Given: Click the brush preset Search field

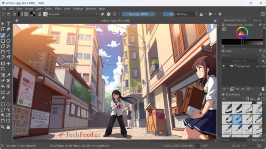Looking at the screenshot, I should (234, 140).
